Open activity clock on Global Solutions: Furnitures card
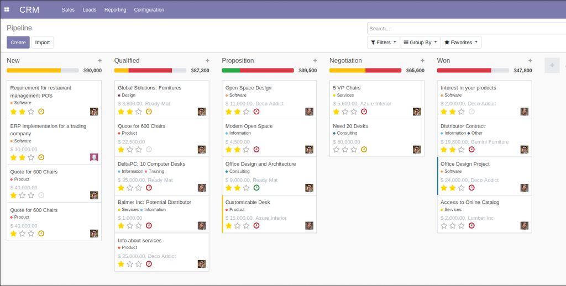The image size is (566, 286). click(149, 112)
